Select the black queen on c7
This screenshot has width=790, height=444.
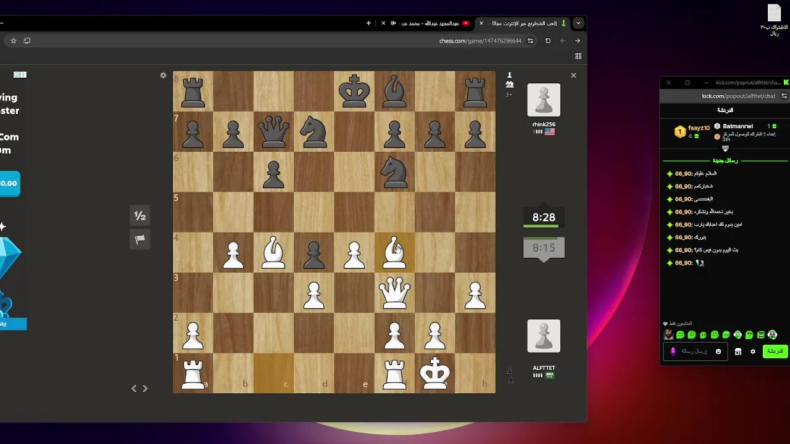point(273,131)
